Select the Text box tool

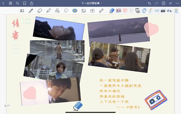[93, 11]
